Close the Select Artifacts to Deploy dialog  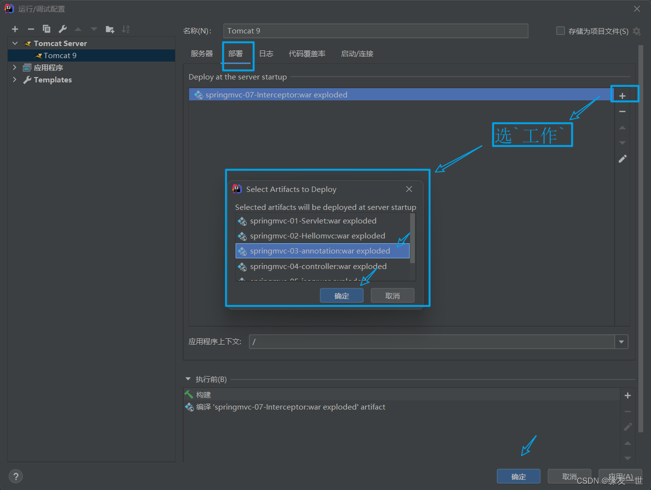[409, 189]
